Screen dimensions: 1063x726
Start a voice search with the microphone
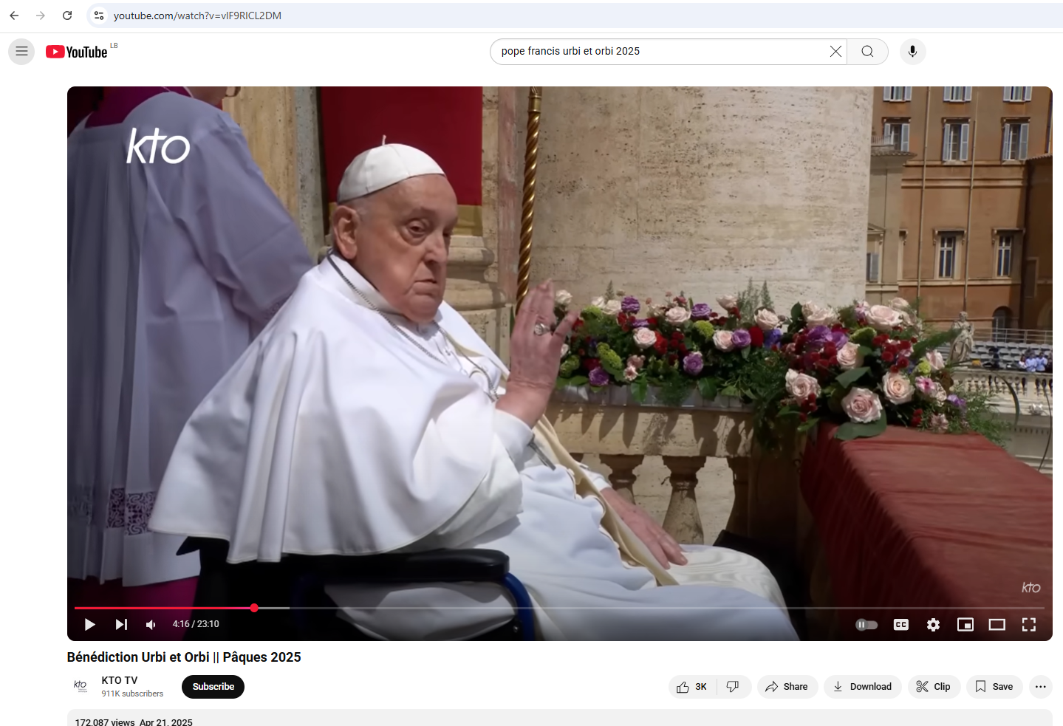(x=912, y=51)
